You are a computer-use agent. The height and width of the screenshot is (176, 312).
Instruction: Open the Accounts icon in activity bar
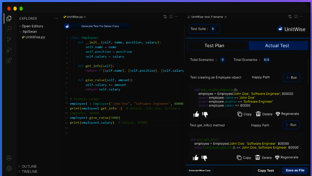(x=9, y=158)
